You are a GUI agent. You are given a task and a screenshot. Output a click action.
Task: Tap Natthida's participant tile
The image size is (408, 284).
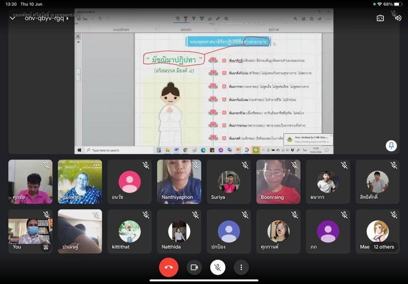[x=179, y=231]
